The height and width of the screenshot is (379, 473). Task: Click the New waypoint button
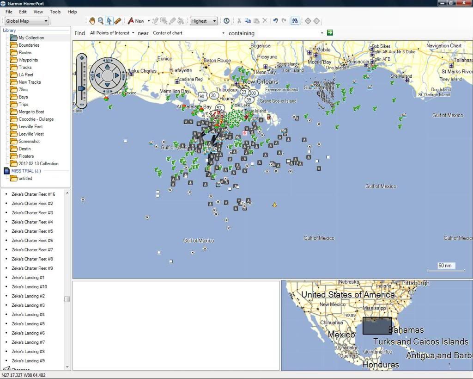click(136, 21)
